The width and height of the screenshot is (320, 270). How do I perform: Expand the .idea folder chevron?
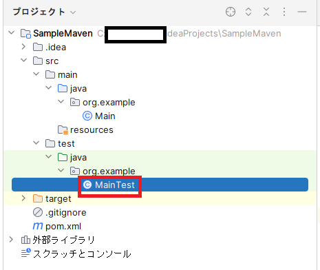click(23, 47)
